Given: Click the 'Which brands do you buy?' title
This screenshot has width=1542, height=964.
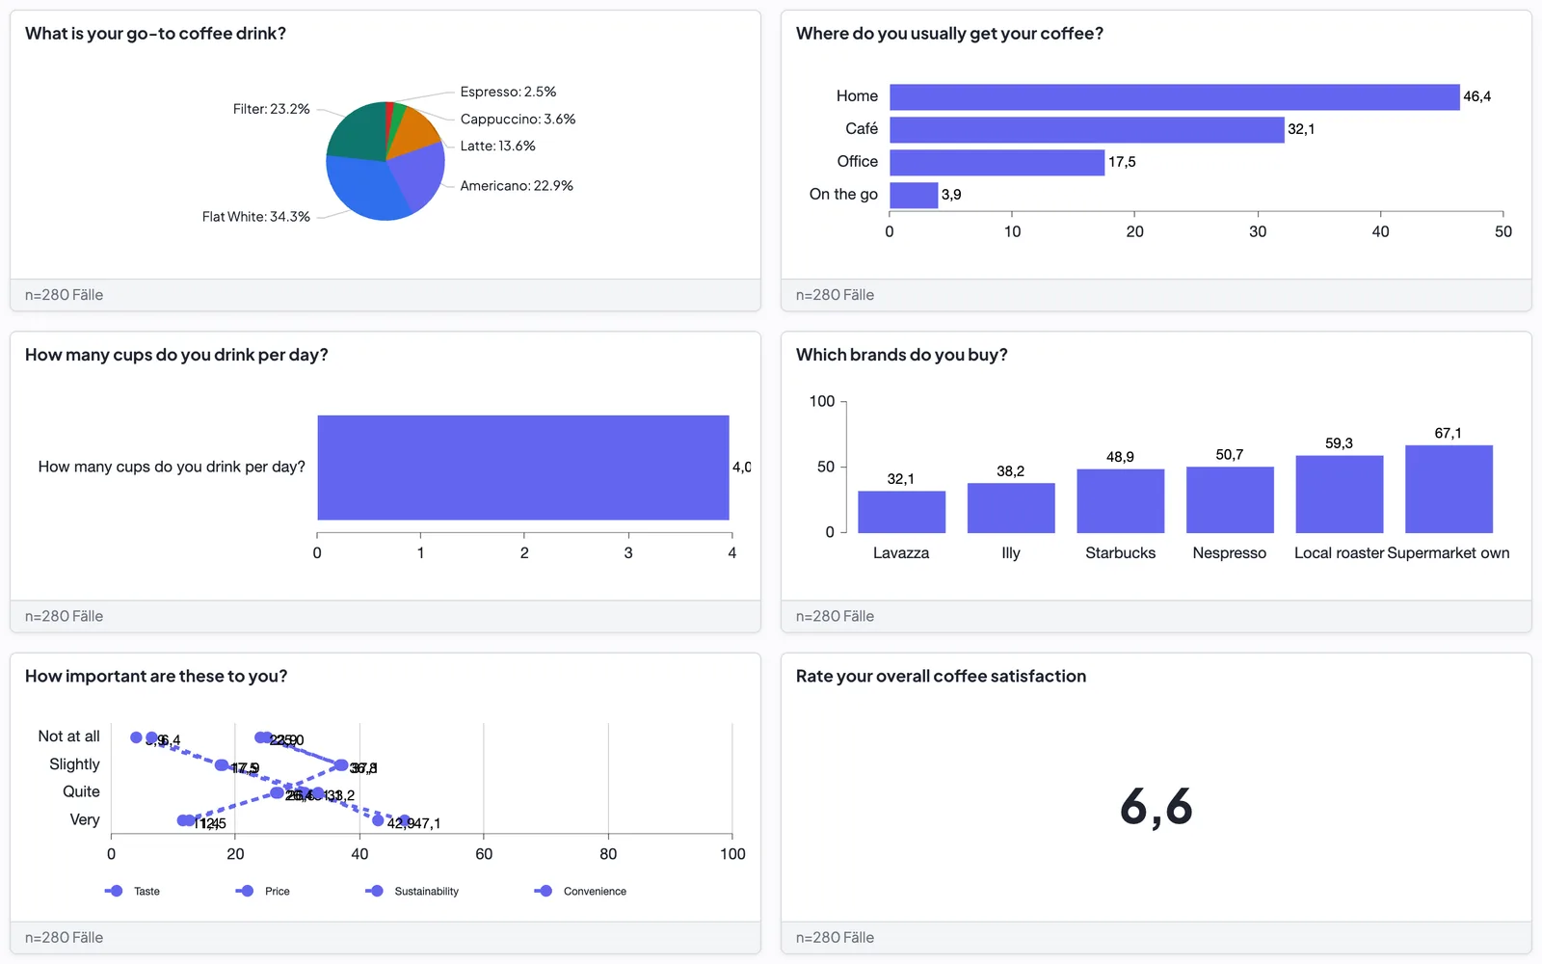Looking at the screenshot, I should (x=902, y=355).
